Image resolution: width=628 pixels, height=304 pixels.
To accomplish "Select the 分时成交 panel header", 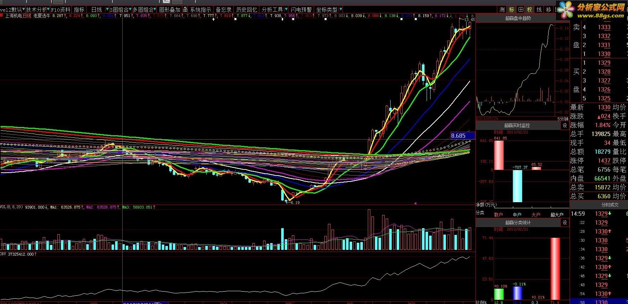I will (x=600, y=205).
